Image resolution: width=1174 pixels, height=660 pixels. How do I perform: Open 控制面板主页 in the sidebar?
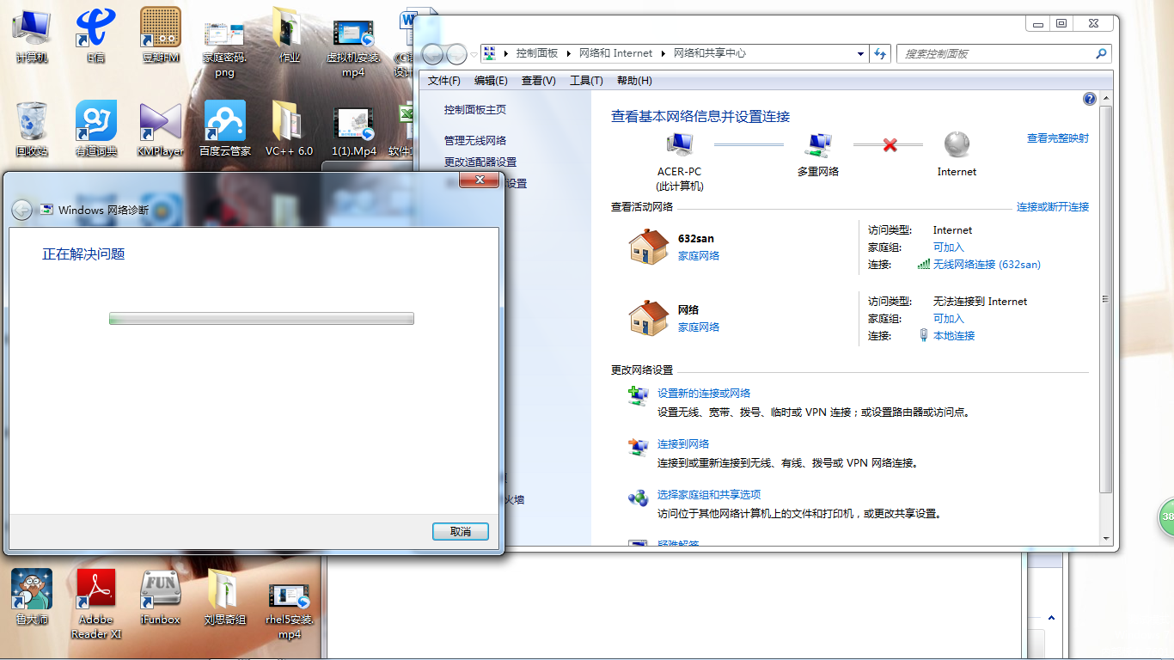click(475, 110)
